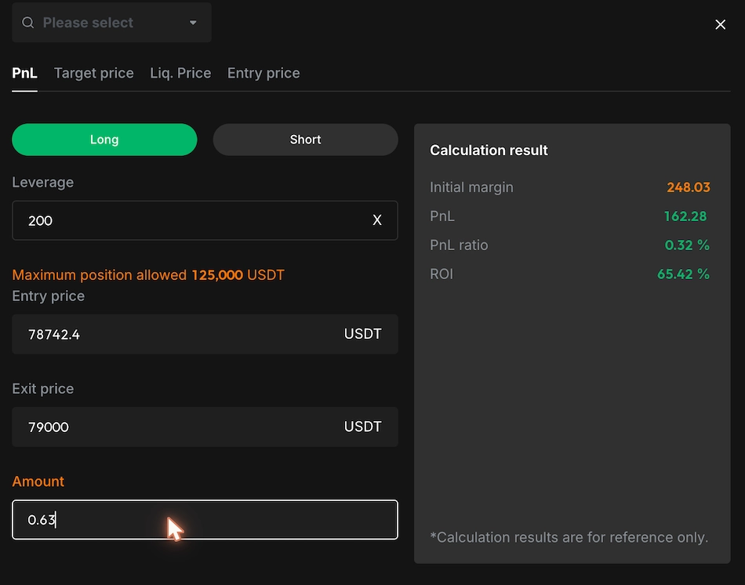Click the Exit price label
Screen dimensions: 745x585
43,389
